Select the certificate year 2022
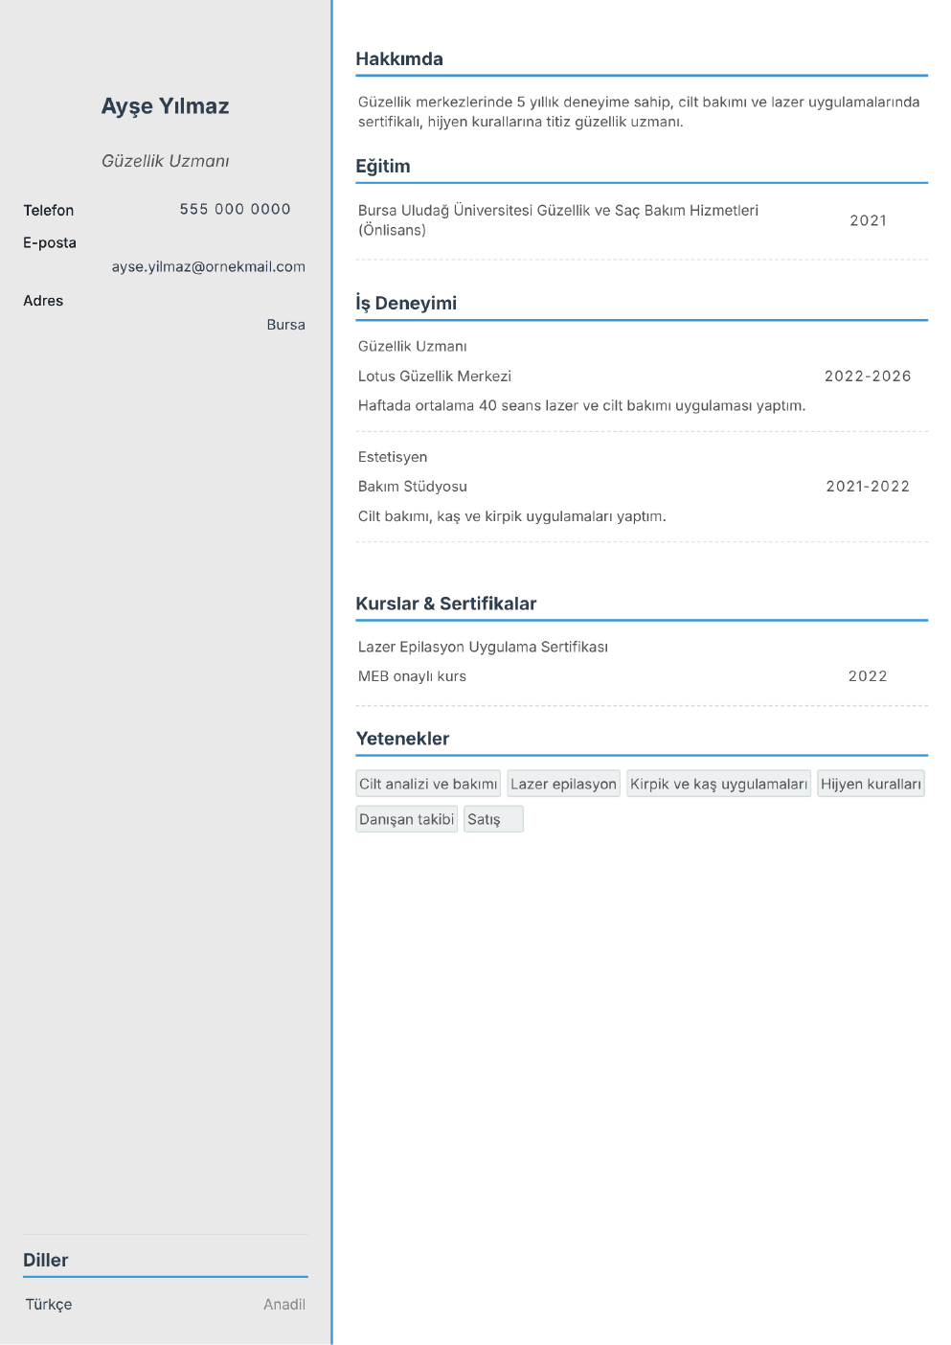951x1345 pixels. pos(868,675)
